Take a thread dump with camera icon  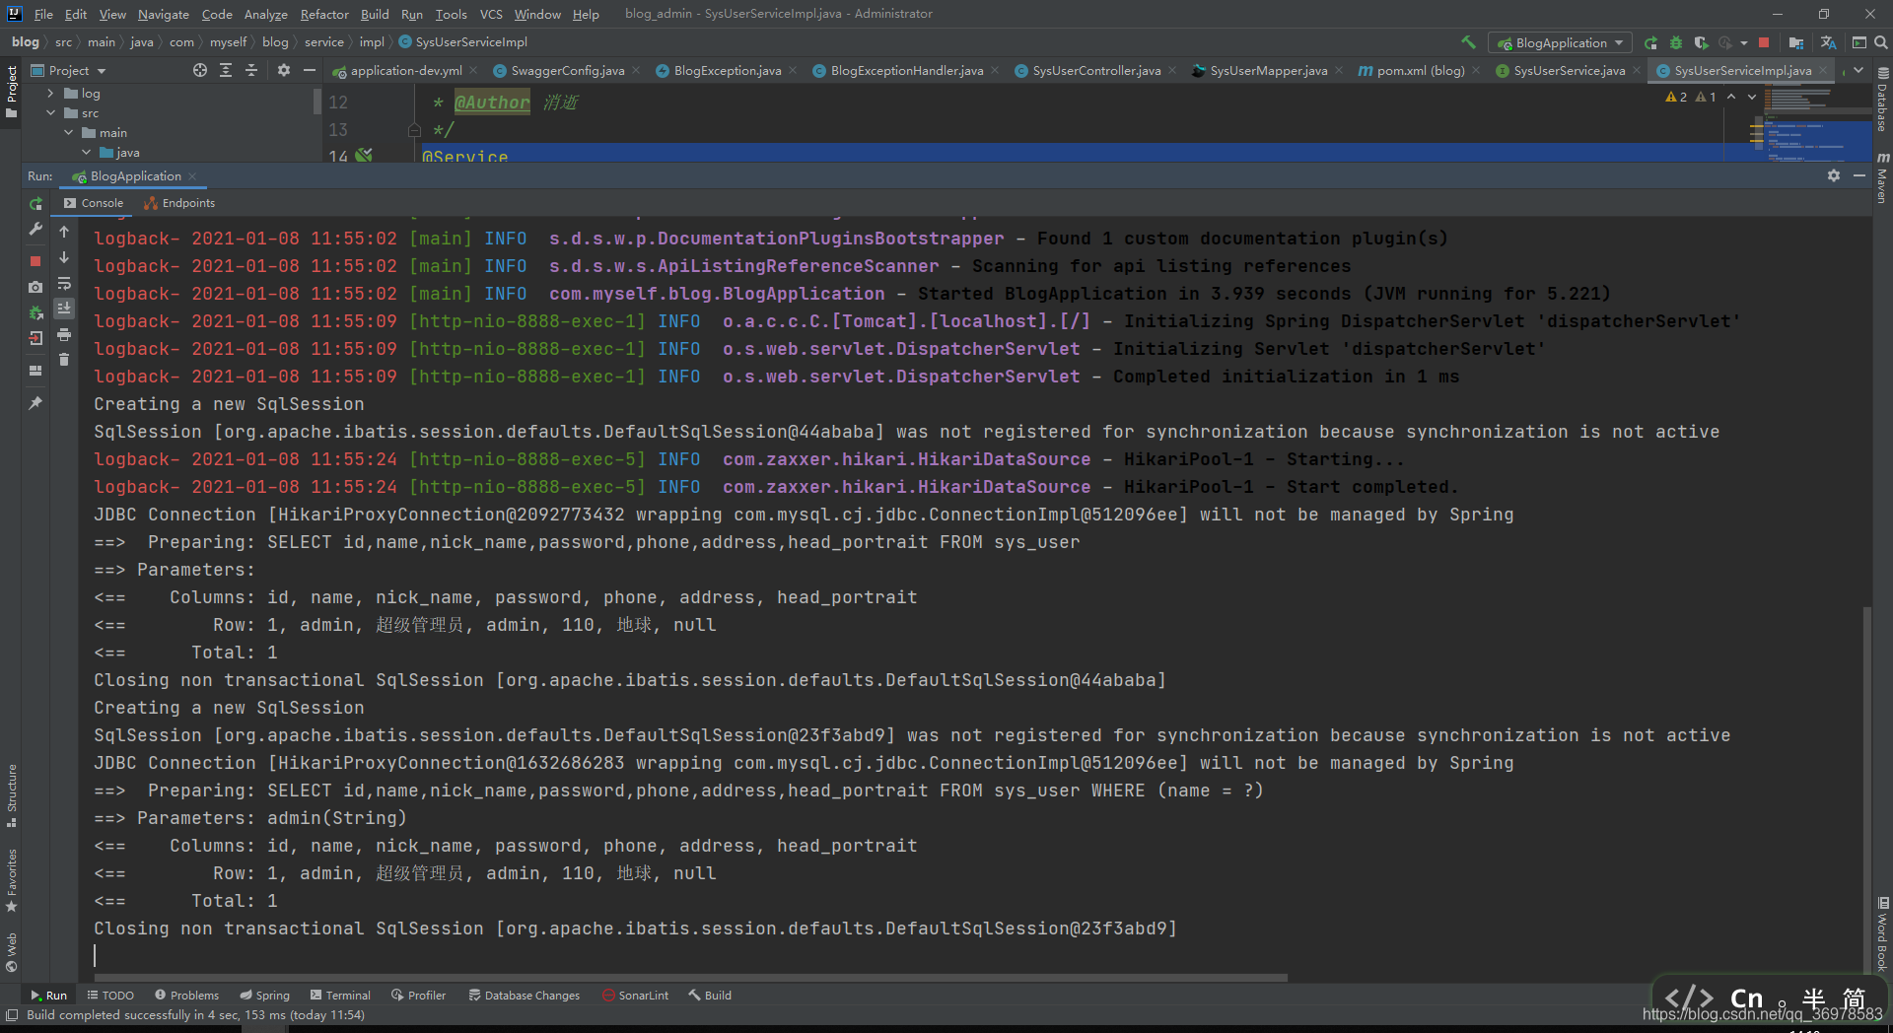point(35,287)
